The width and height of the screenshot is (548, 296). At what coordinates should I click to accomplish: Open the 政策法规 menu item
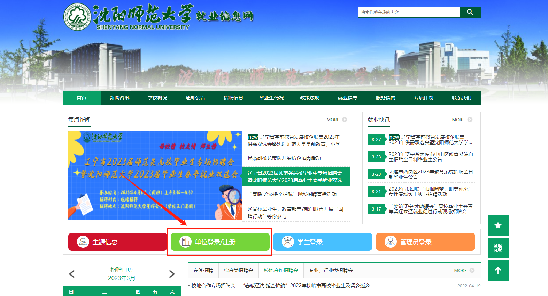coord(310,98)
